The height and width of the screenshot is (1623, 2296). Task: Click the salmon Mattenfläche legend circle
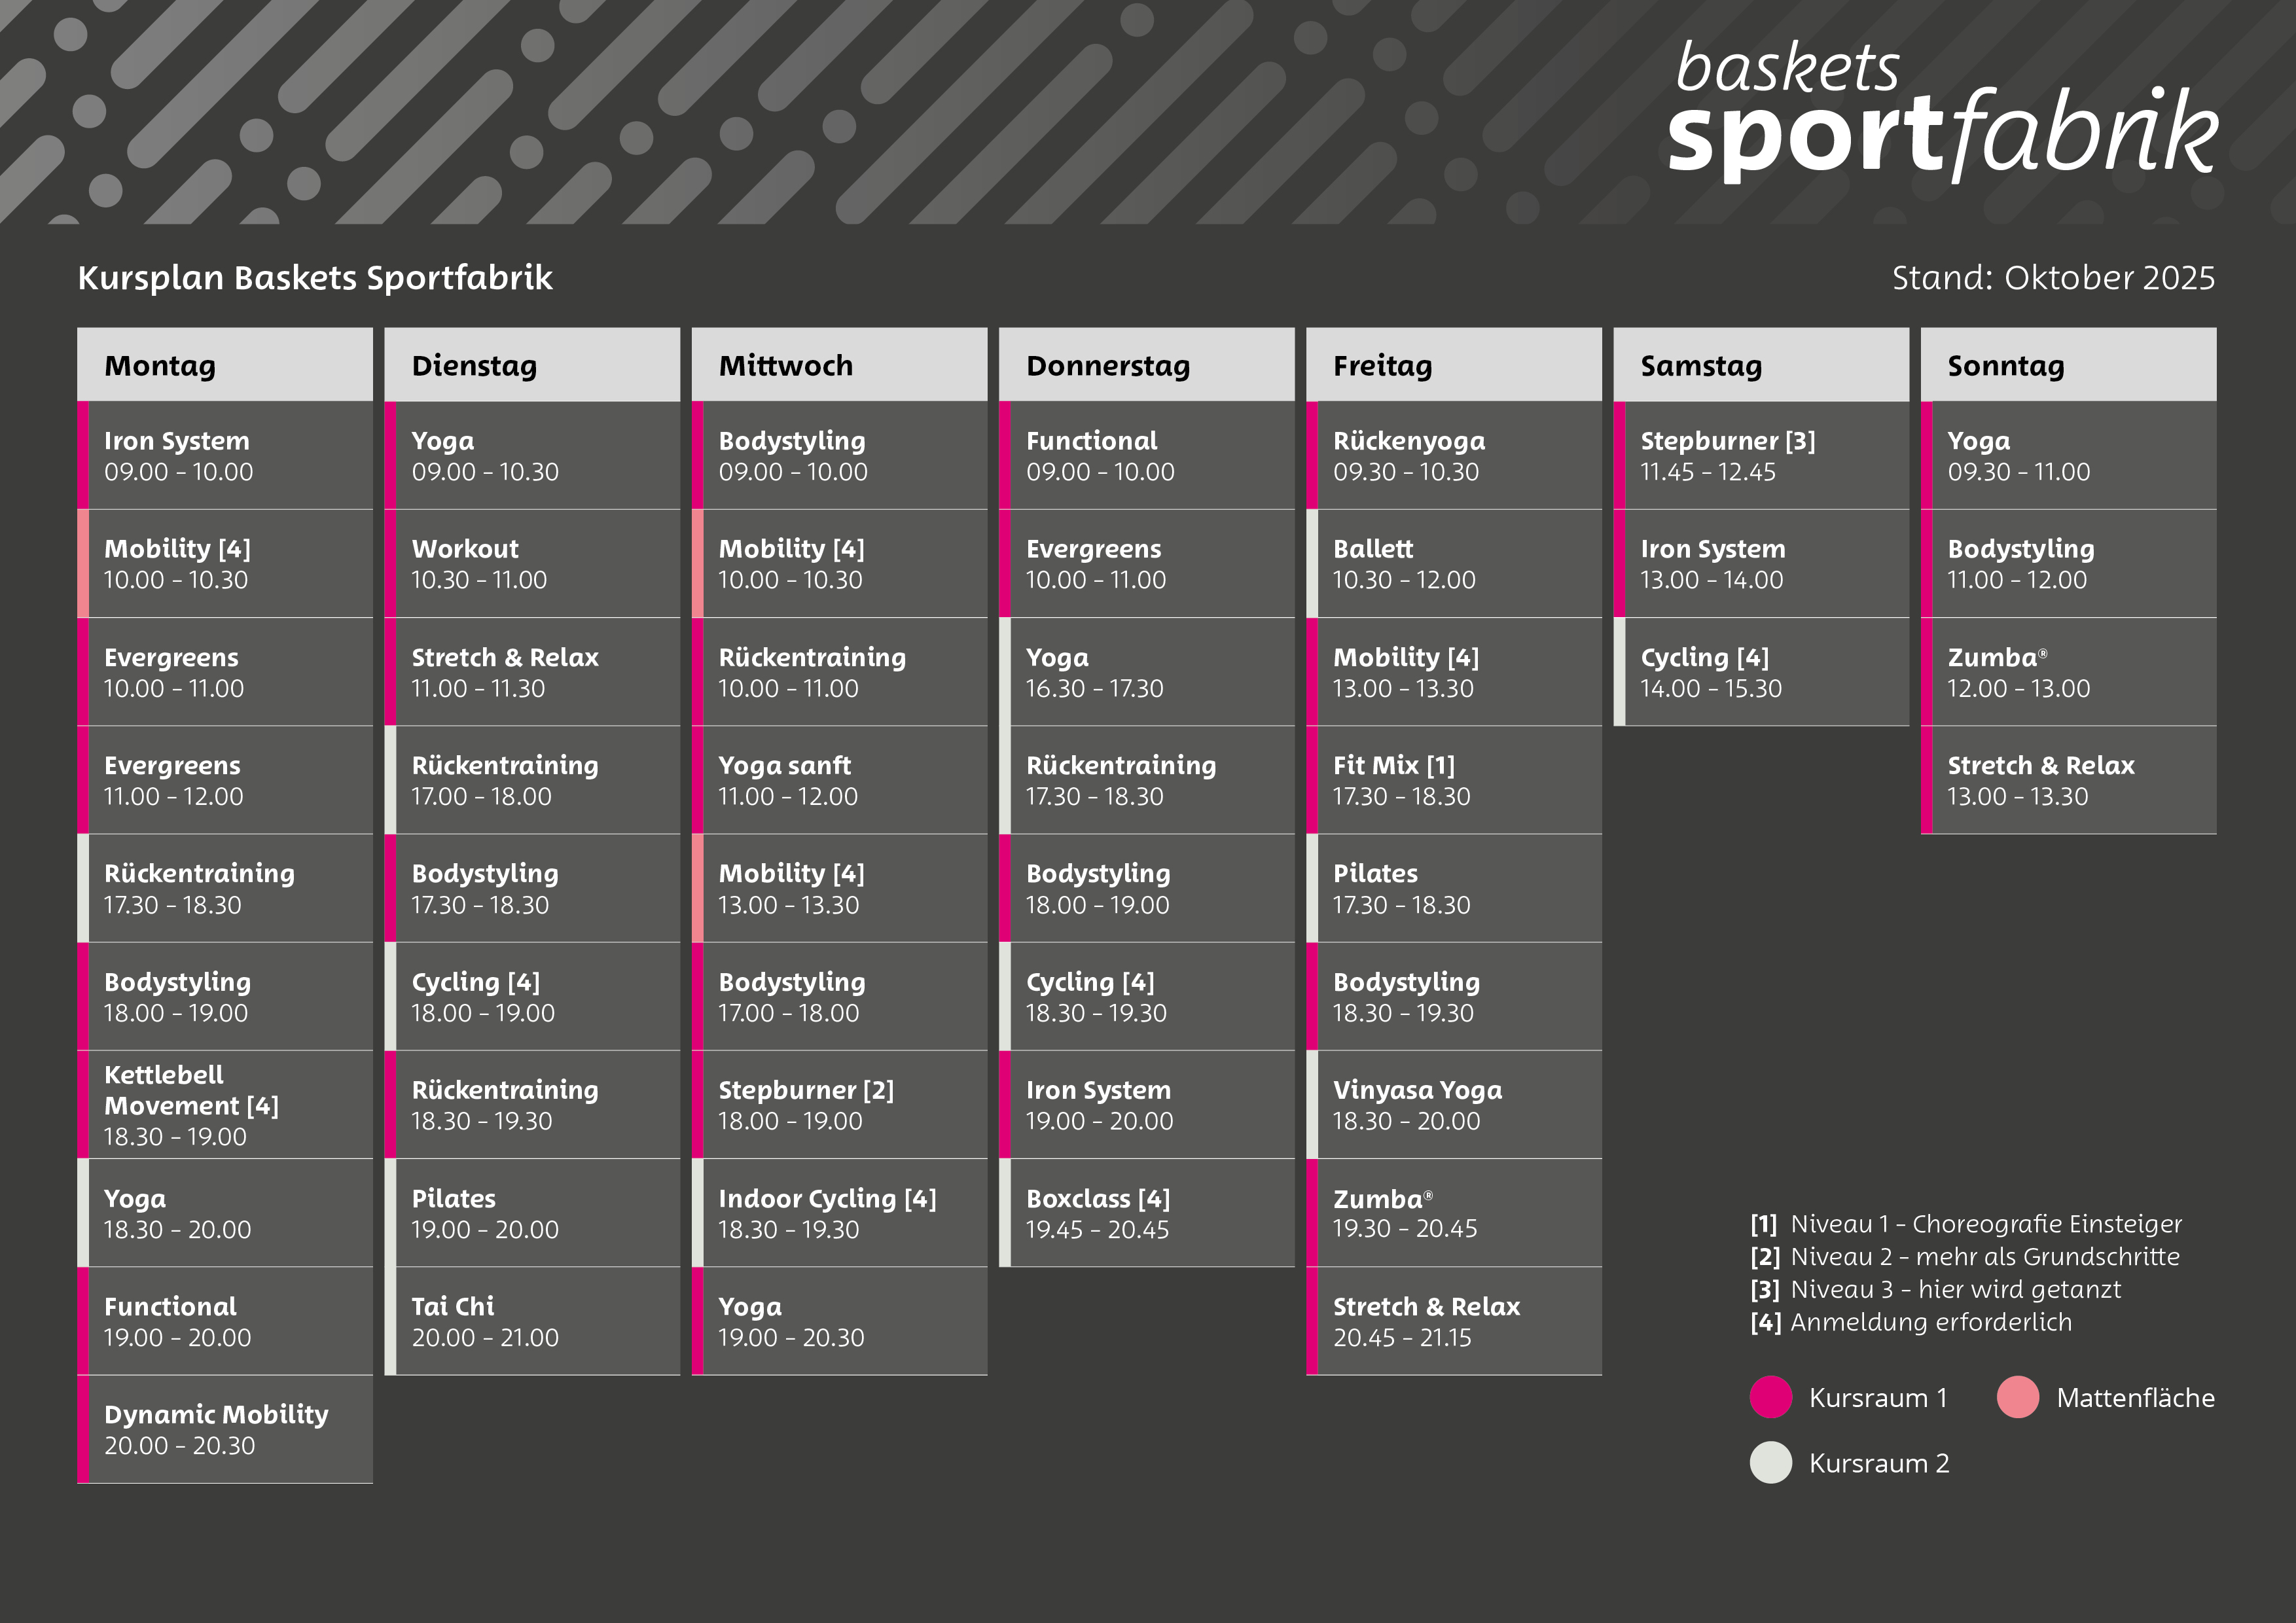tap(2017, 1397)
